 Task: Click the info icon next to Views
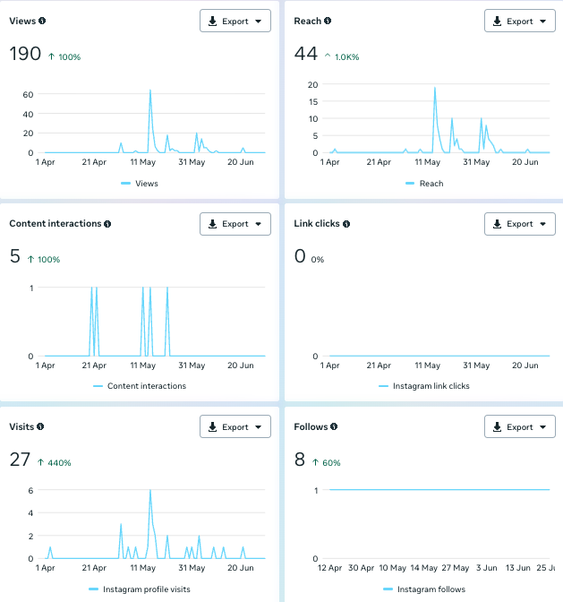(42, 21)
